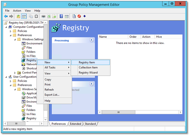Click the Print toolbar icon
This screenshot has height=136, width=190.
44,16
